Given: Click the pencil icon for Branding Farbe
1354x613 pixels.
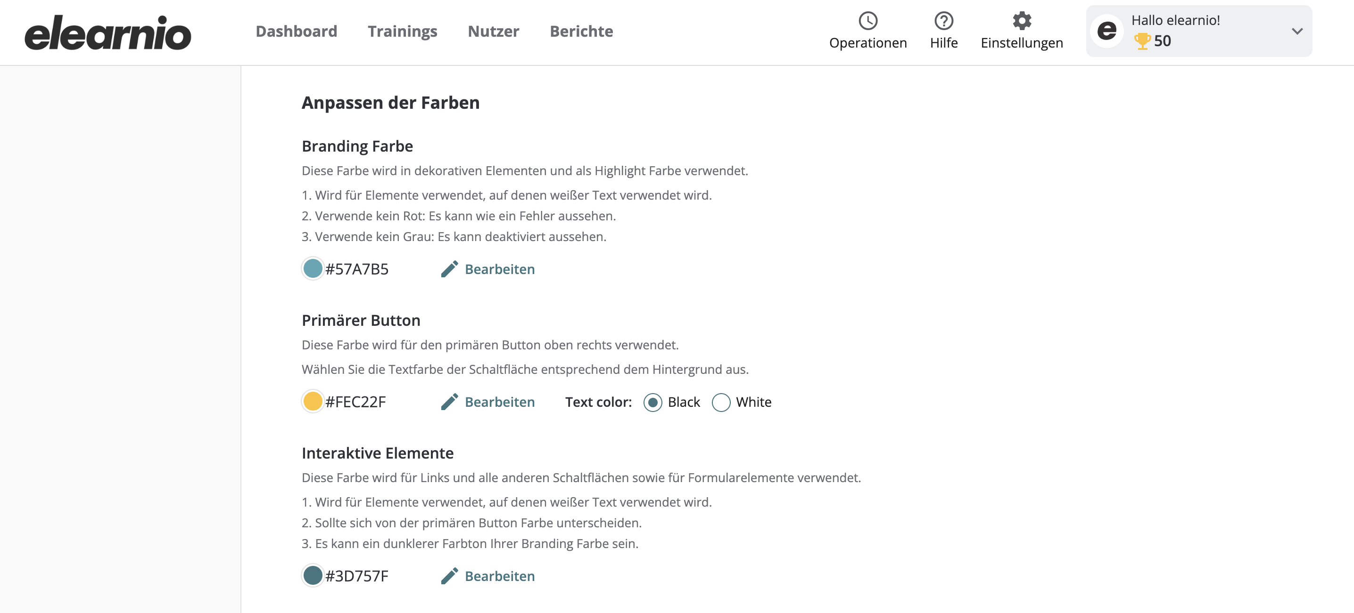Looking at the screenshot, I should pyautogui.click(x=449, y=269).
